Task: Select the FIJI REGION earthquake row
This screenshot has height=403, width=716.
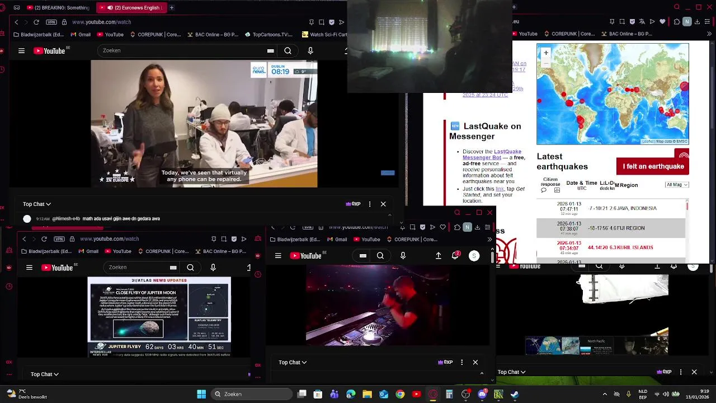Action: 611,228
